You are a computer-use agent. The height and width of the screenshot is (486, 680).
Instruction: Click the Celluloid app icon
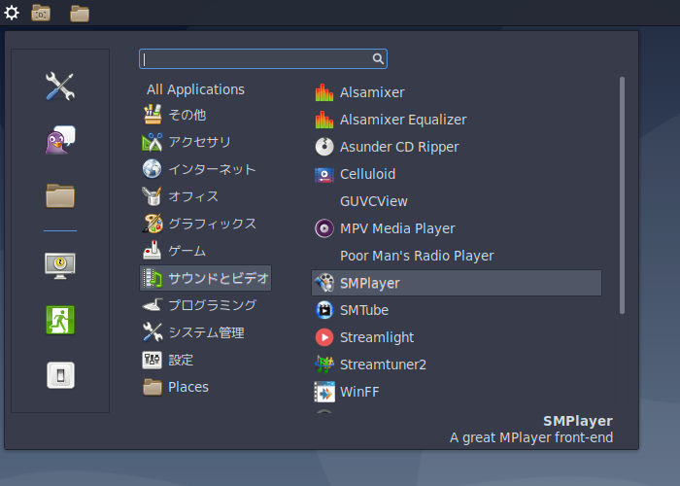[324, 174]
